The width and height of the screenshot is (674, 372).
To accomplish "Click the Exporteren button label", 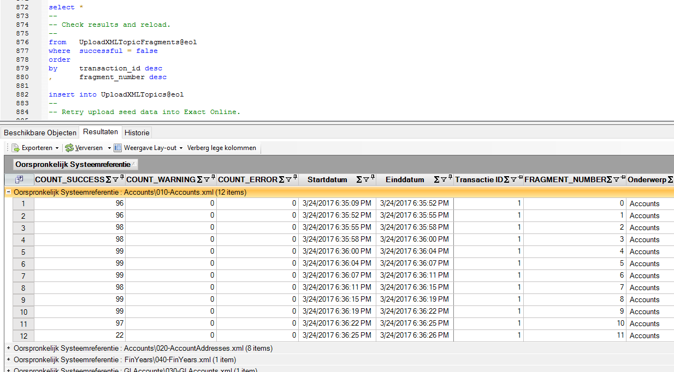I will [x=37, y=148].
